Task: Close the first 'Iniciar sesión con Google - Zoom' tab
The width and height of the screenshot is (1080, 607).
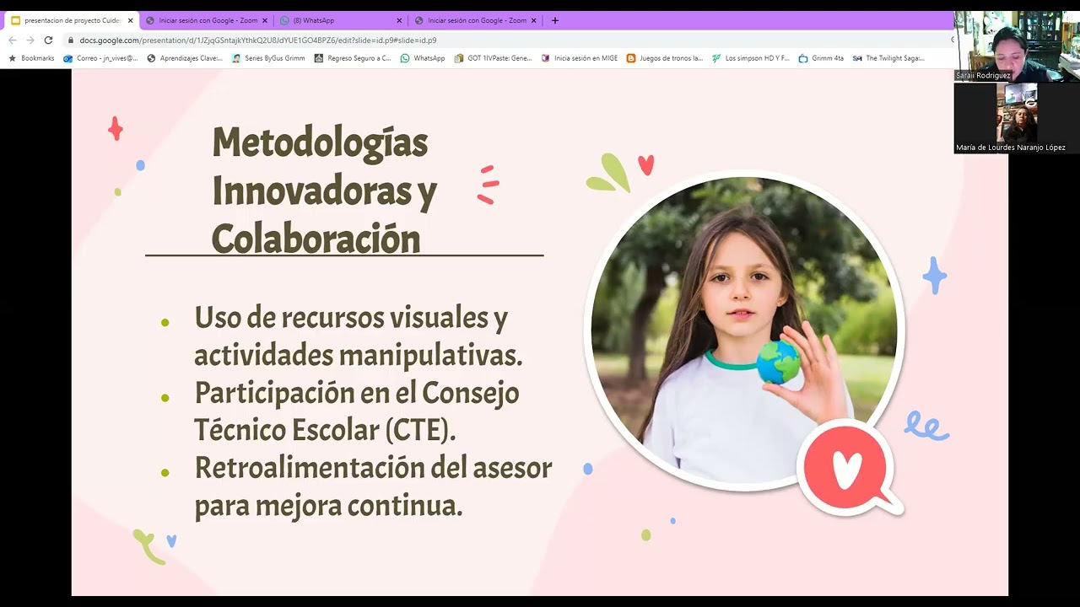Action: pos(264,20)
